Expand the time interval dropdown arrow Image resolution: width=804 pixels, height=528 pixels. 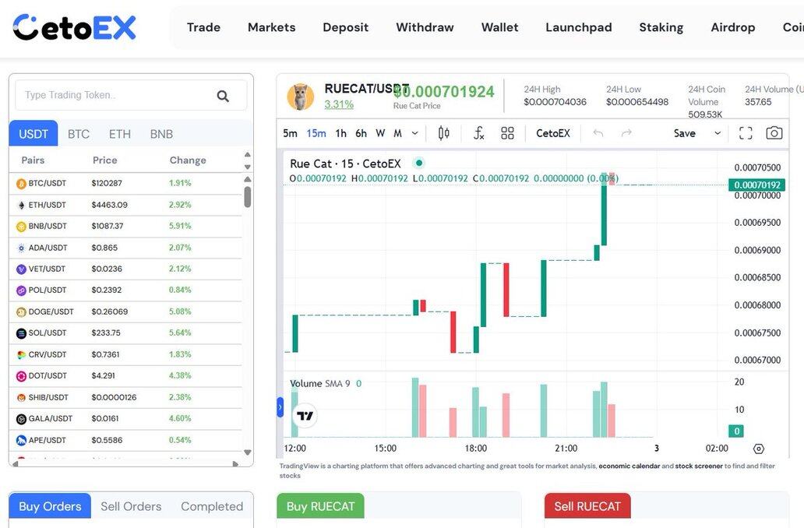pos(414,133)
